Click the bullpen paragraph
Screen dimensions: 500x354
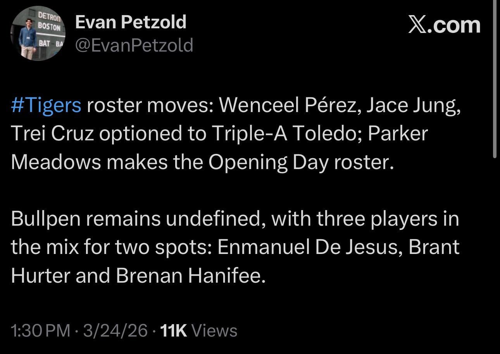[233, 246]
